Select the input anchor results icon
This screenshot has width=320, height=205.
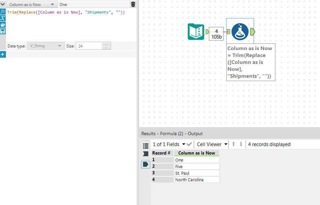pyautogui.click(x=146, y=154)
